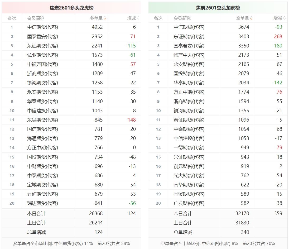
Task: Click 上日合计 value 26244
Action: click(96, 223)
